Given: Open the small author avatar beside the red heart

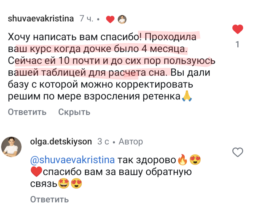Looking at the screenshot, I should [122, 19].
